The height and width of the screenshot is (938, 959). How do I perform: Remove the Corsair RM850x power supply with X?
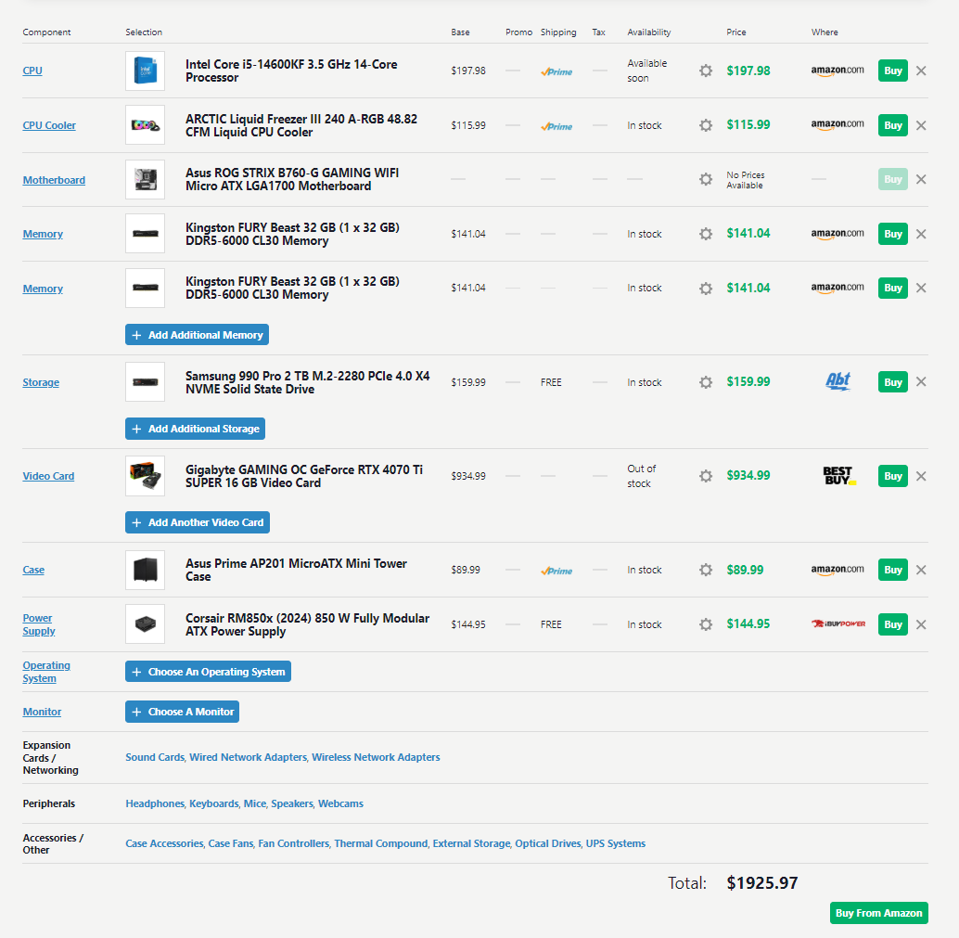click(921, 624)
